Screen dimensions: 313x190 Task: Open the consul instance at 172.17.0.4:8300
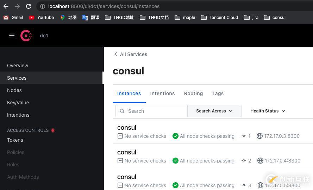tap(127, 152)
